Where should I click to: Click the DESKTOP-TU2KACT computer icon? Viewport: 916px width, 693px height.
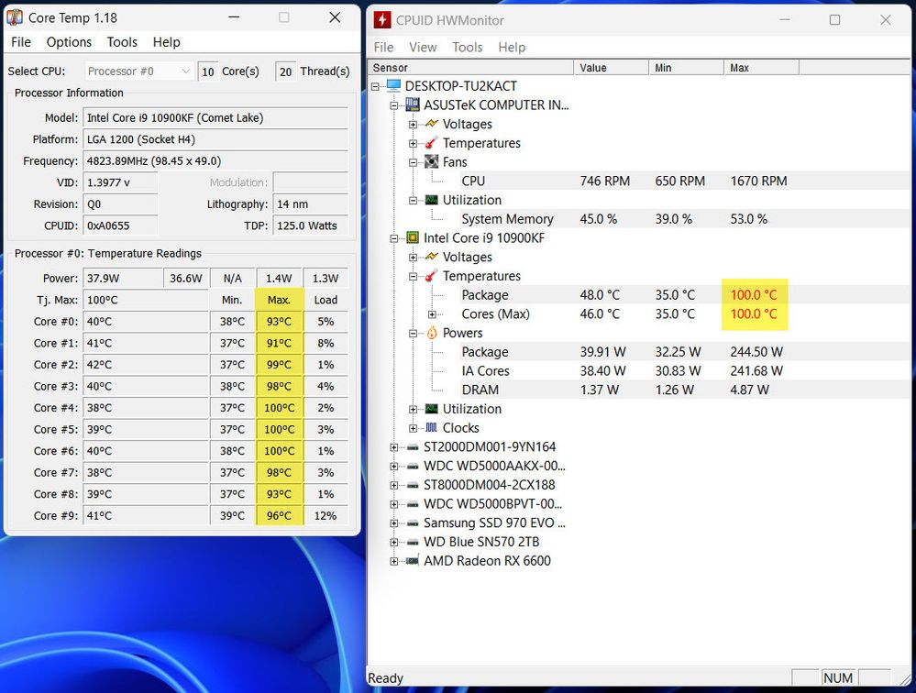(394, 86)
